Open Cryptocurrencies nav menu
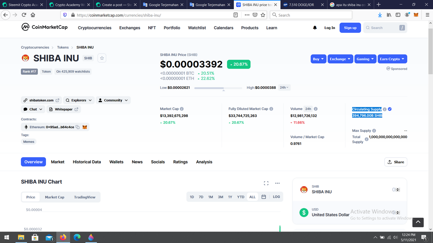Screen dimensions: 433x243 pos(95,28)
